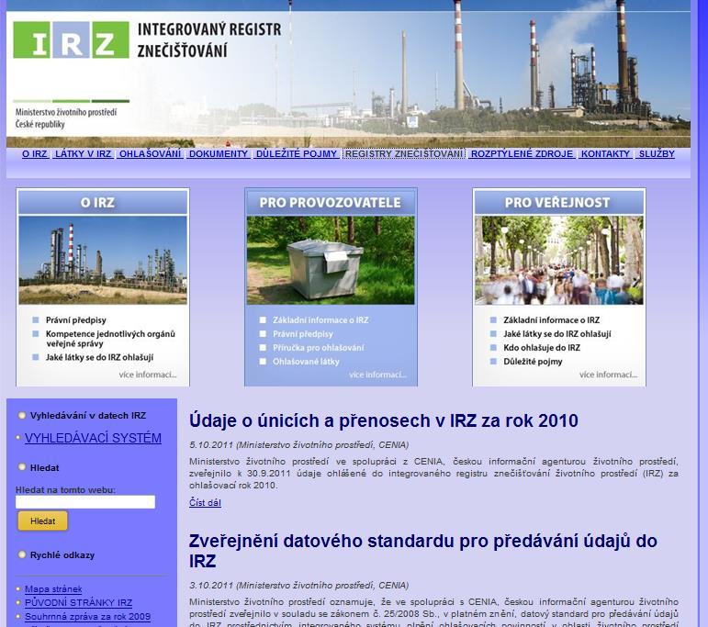
Task: Open article Zveřejnění datového standardu heading
Action: pyautogui.click(x=423, y=551)
